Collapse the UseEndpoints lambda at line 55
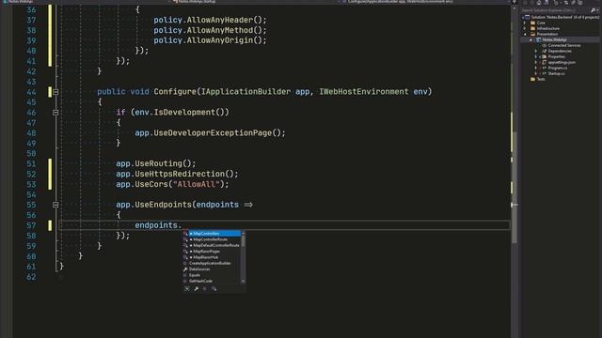This screenshot has height=338, width=602. pos(55,205)
